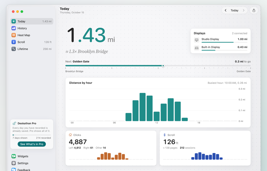Click the 'Other 14' clicks stat
Screen dimensions: 267x171
pyautogui.click(x=101, y=148)
